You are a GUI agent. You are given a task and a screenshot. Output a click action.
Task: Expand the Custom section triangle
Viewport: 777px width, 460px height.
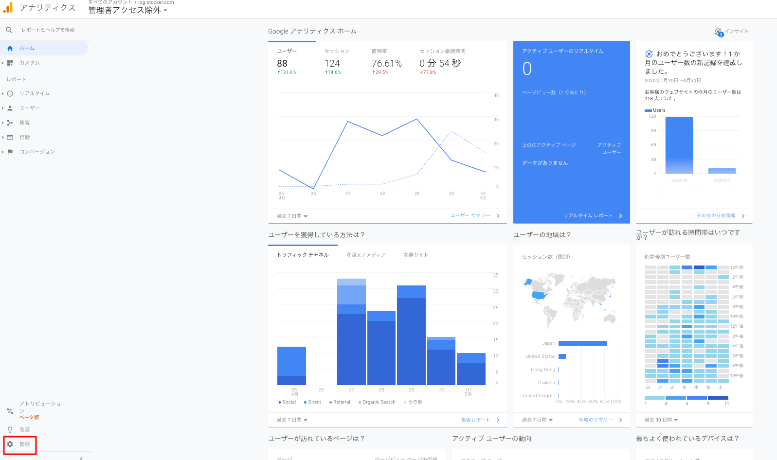[x=2, y=63]
